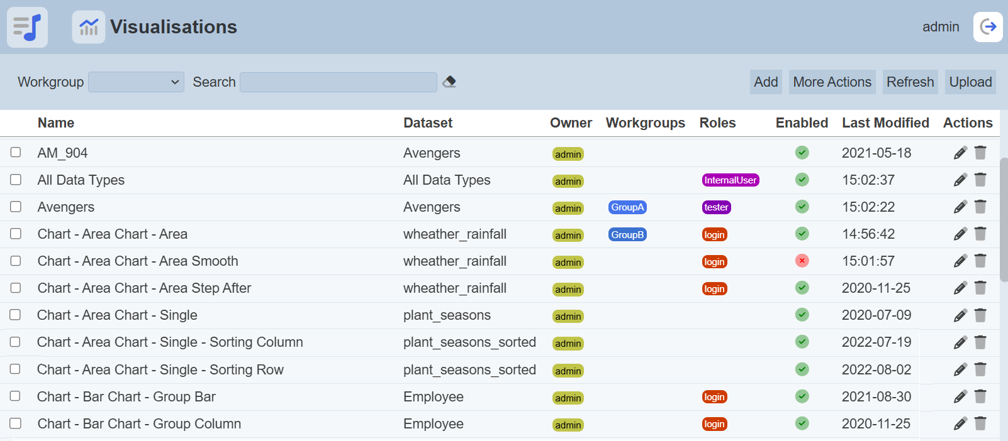Click the red disabled status icon
The height and width of the screenshot is (441, 1008).
point(802,261)
